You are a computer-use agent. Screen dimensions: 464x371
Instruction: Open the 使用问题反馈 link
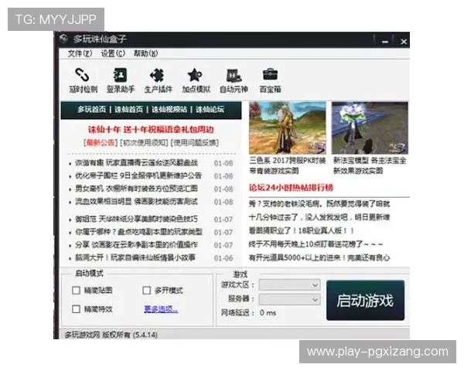[195, 143]
